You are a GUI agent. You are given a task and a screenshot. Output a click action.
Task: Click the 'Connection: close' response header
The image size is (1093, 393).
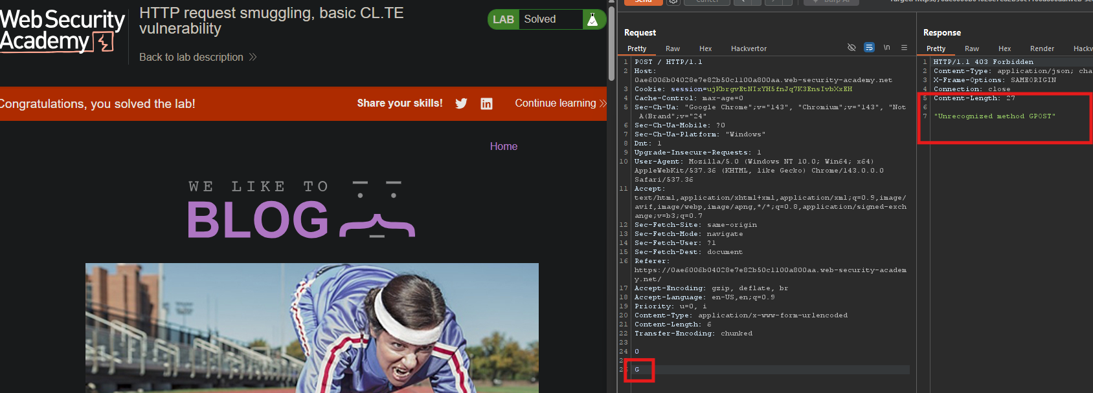point(972,89)
